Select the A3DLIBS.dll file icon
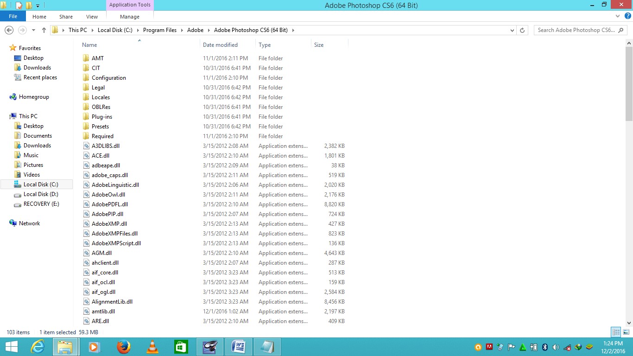This screenshot has width=633, height=356. coord(86,146)
